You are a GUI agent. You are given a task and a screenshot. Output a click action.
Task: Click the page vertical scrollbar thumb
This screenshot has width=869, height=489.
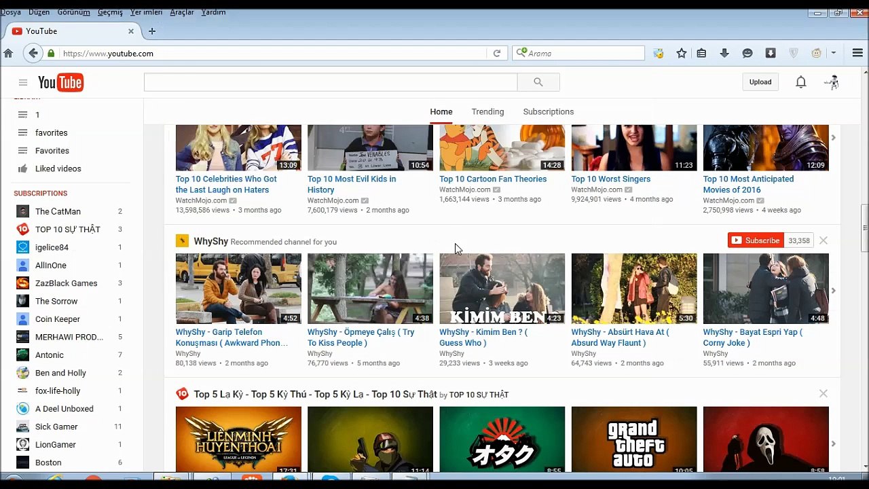(865, 228)
